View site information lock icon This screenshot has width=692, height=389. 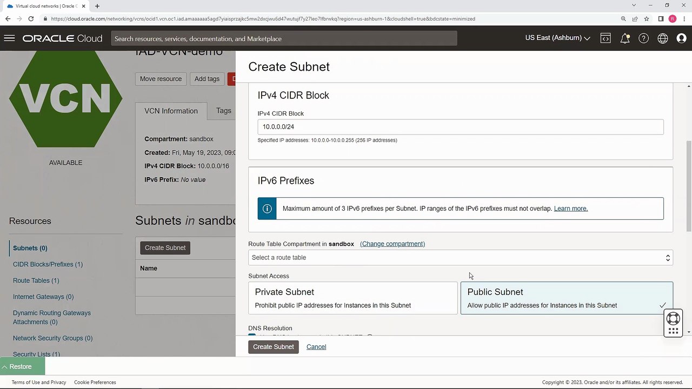[x=45, y=18]
